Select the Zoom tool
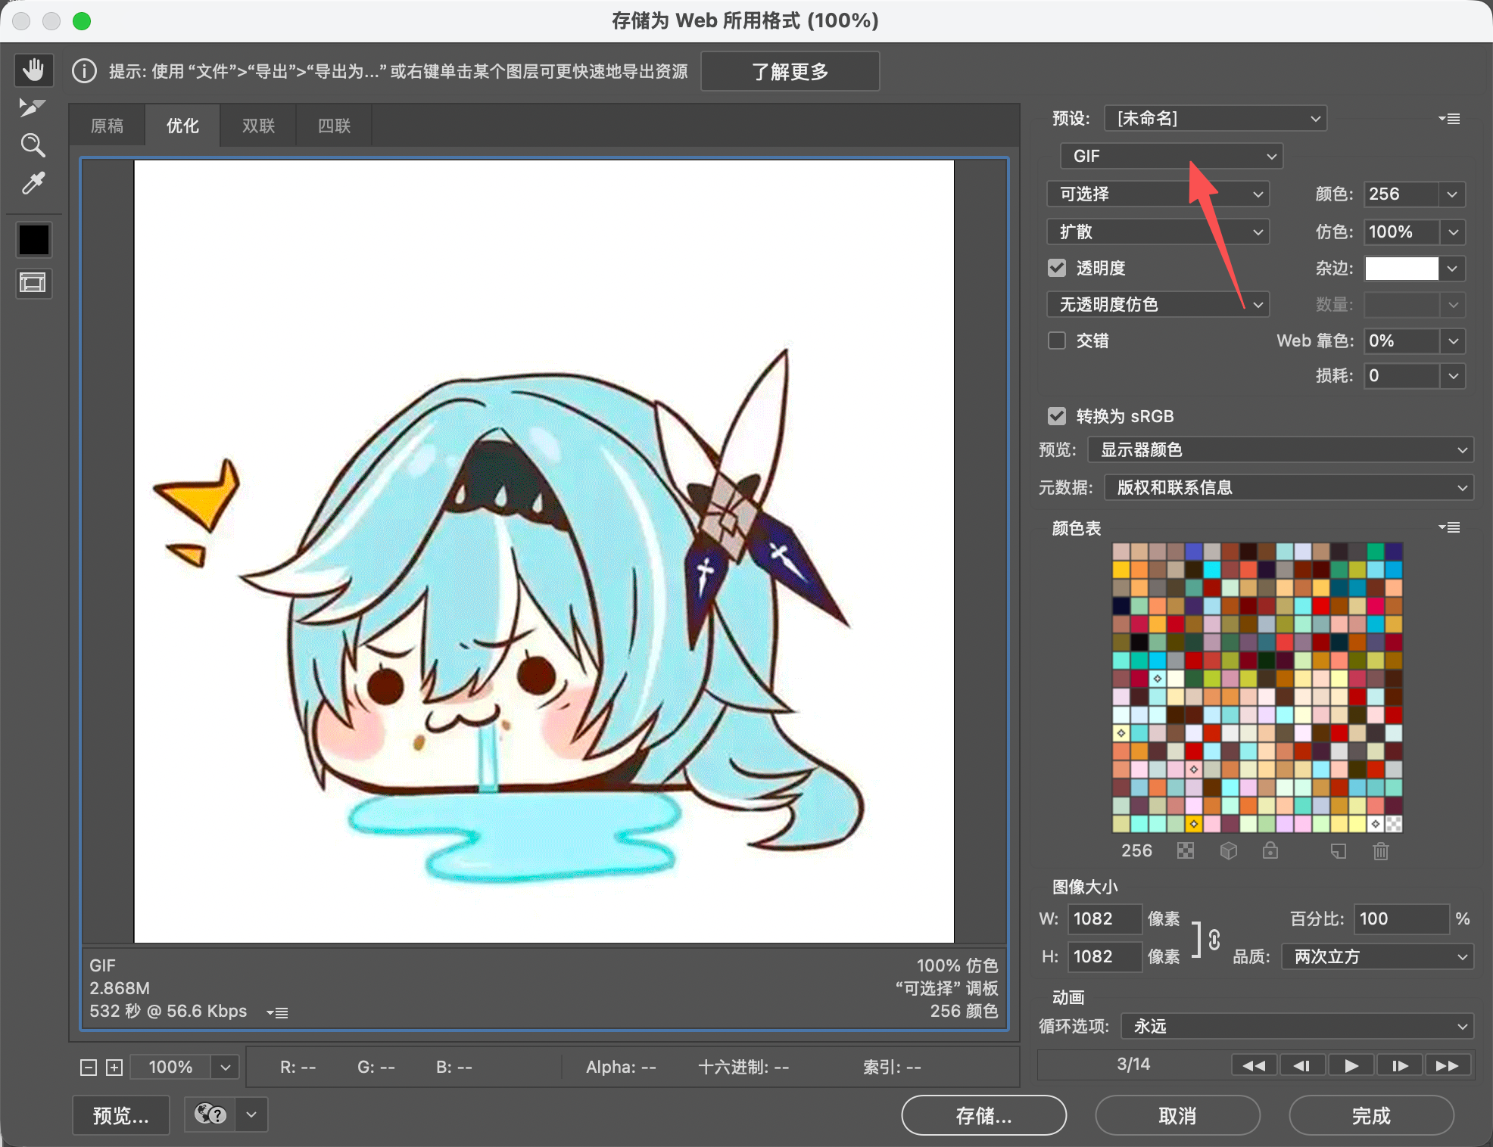 tap(33, 145)
